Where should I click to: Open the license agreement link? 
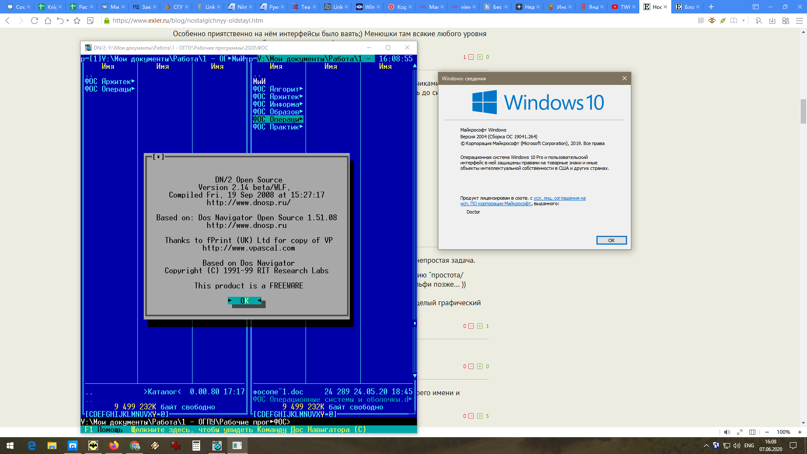click(559, 198)
